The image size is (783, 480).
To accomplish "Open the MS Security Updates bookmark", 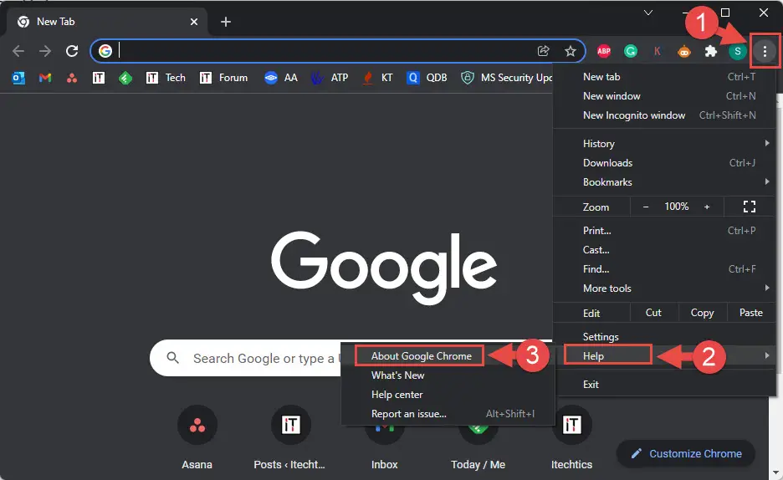I will pos(506,78).
